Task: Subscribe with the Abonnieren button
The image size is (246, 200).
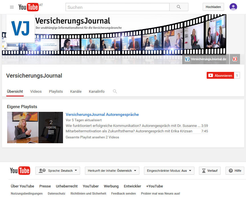Action: pos(220,76)
